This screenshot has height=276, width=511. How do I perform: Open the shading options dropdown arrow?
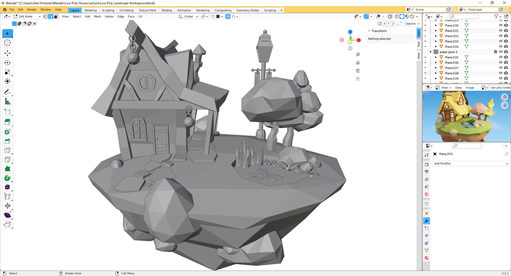click(417, 16)
